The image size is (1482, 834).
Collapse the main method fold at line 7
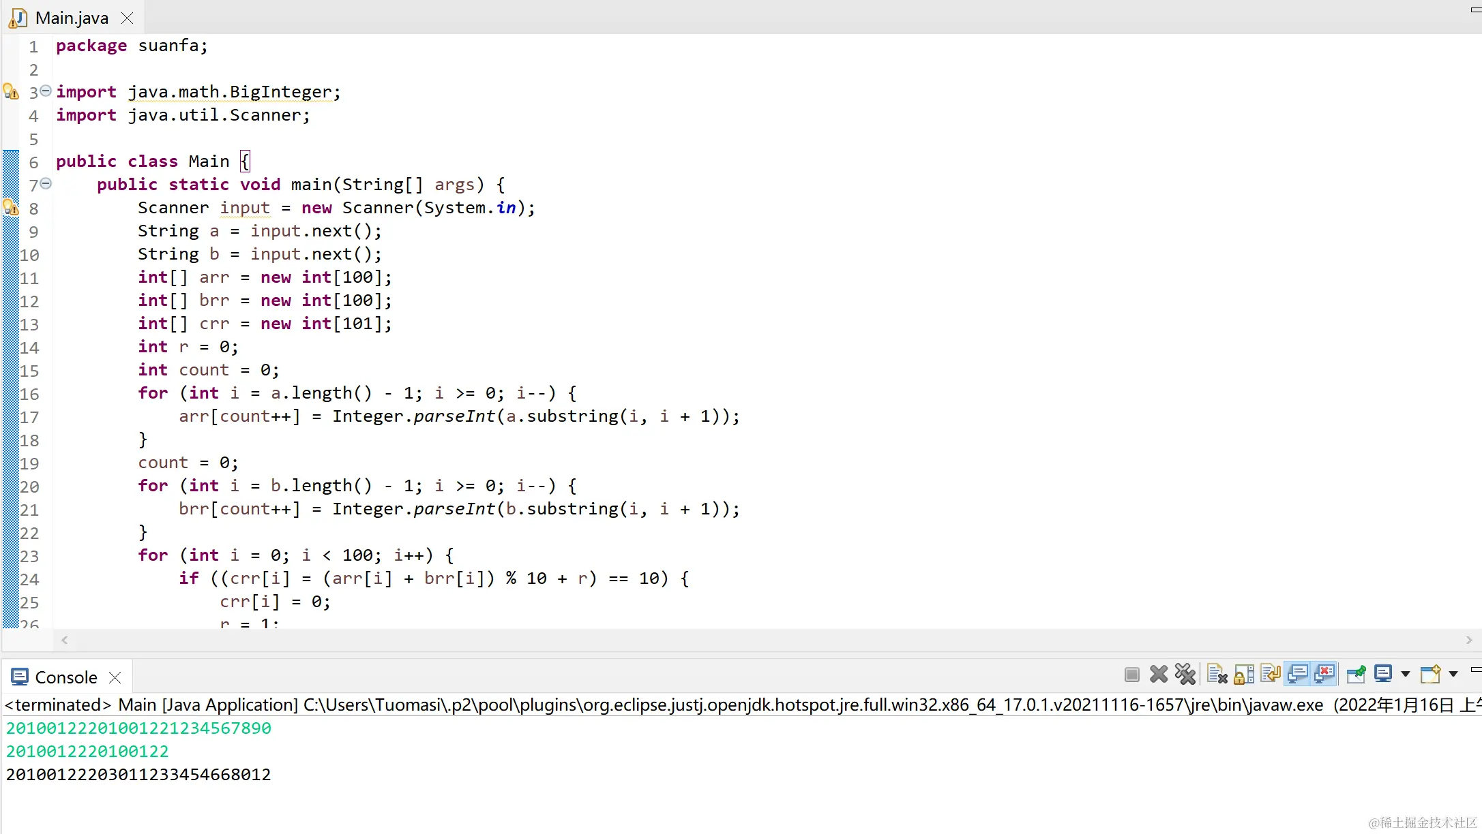[46, 183]
